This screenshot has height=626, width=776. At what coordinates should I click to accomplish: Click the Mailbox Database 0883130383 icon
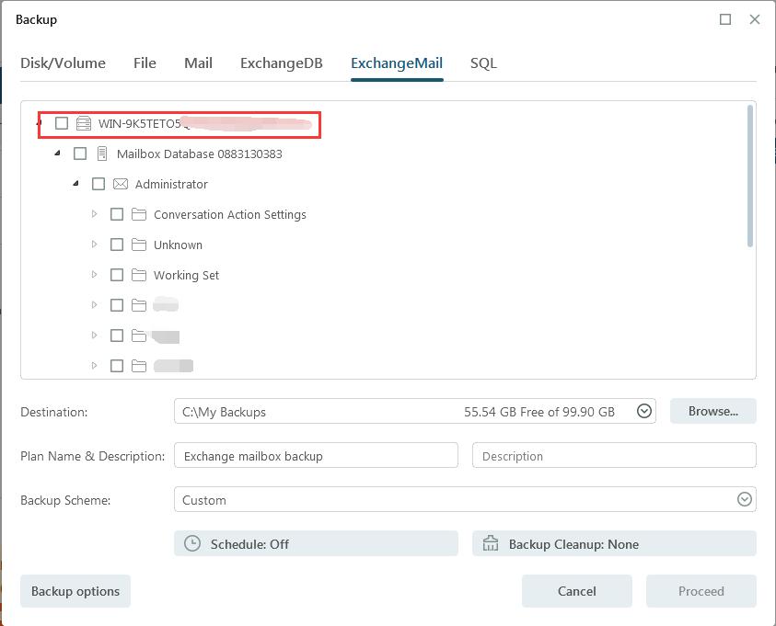(102, 154)
